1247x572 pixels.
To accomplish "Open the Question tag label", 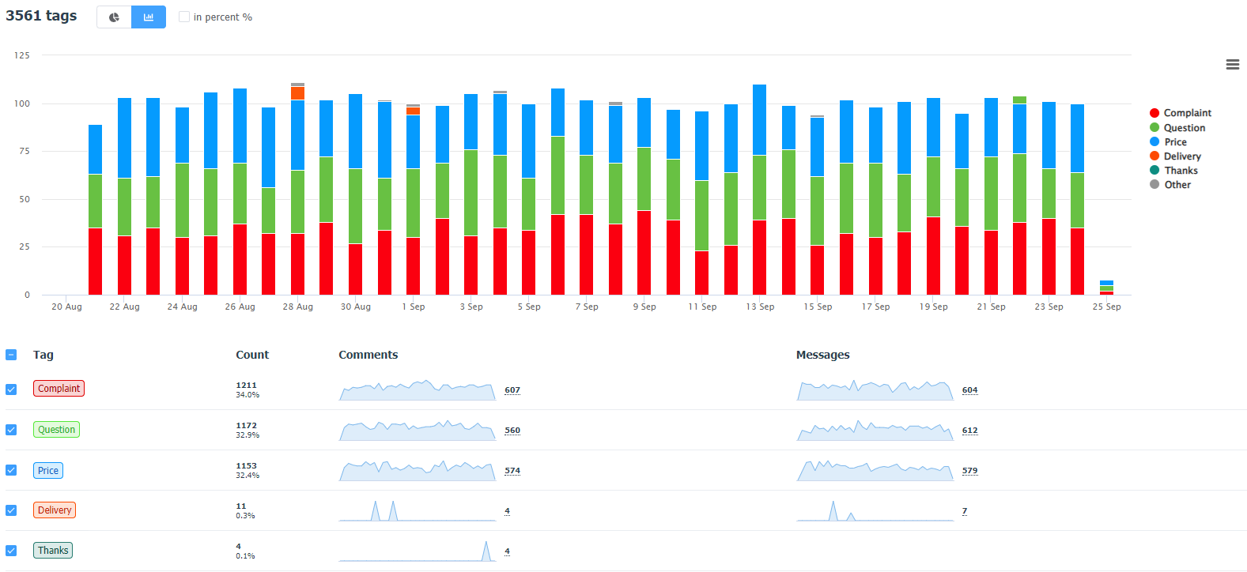I will coord(57,430).
